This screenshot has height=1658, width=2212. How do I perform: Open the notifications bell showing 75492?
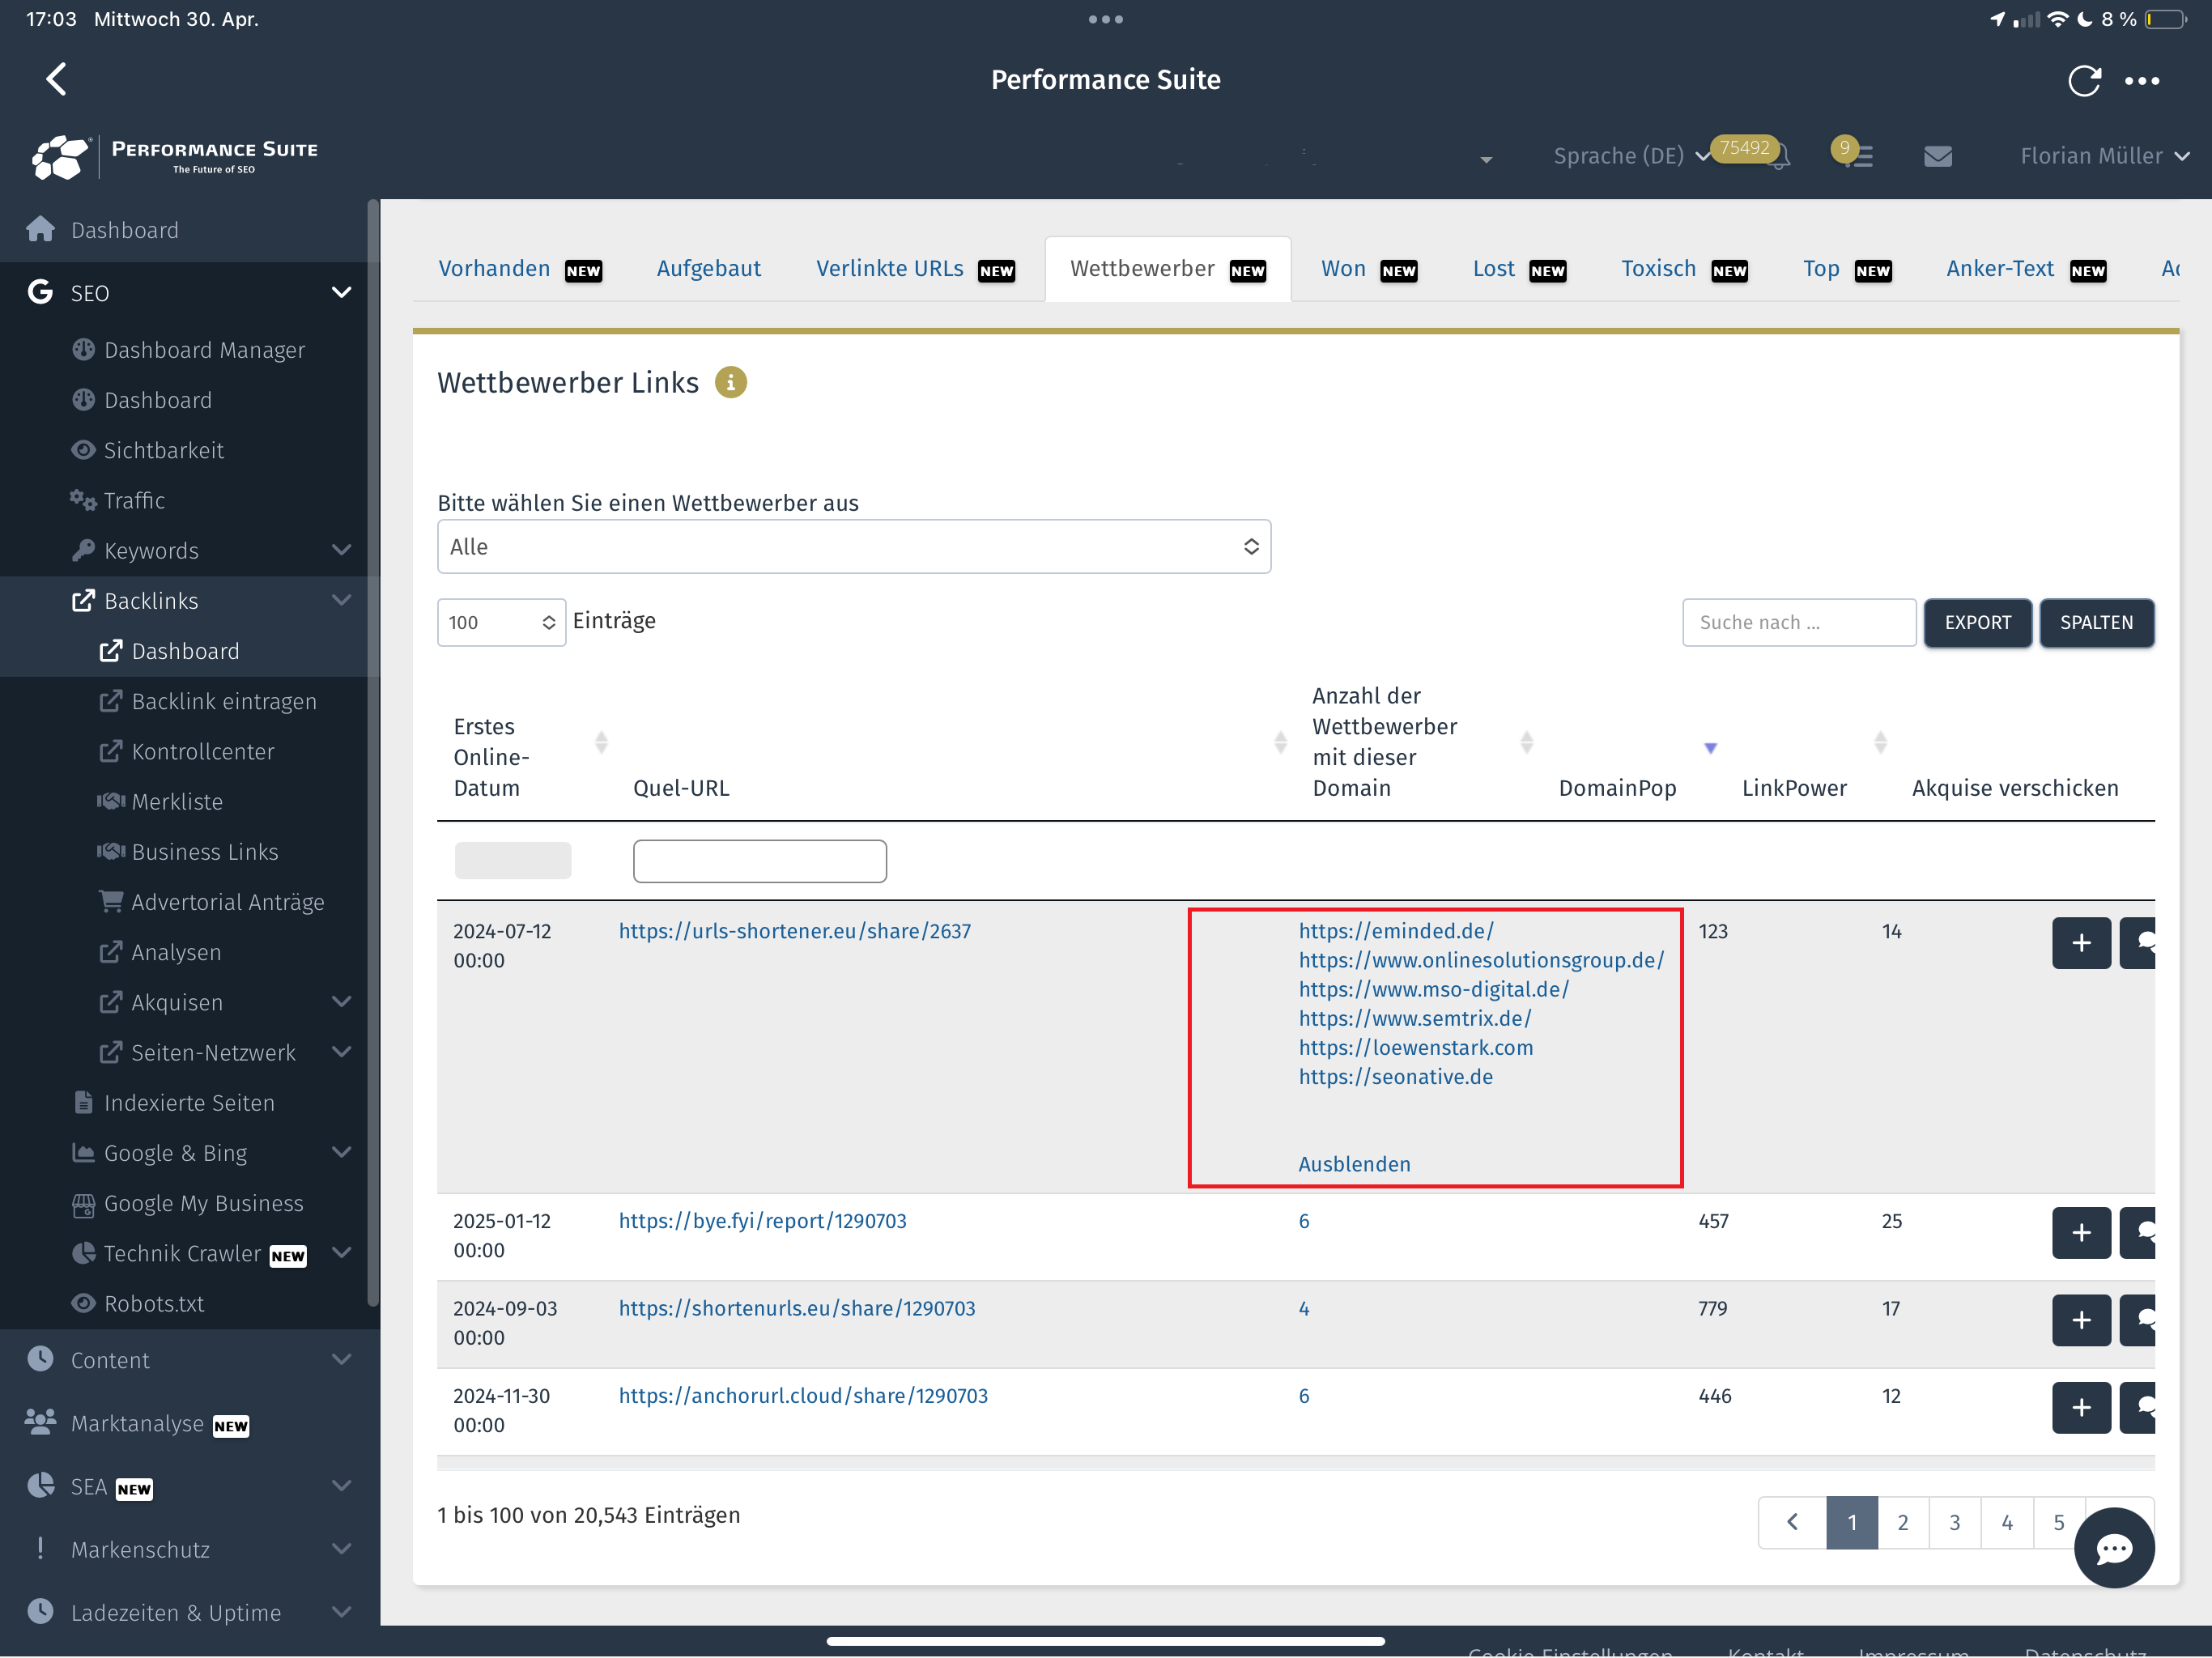[x=1777, y=156]
